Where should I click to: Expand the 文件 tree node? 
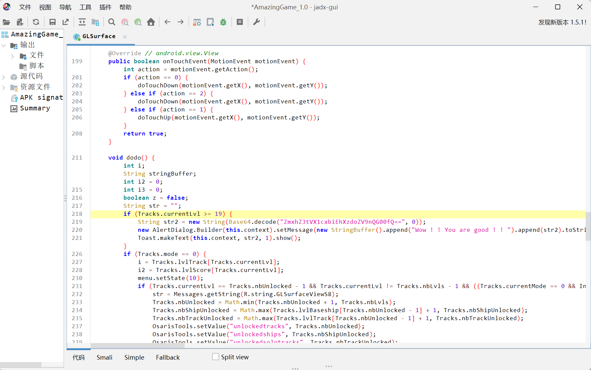coord(13,56)
